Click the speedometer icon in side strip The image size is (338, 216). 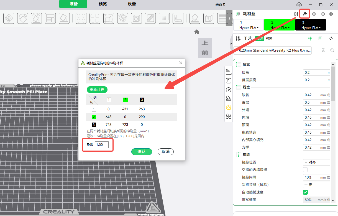[x=229, y=90]
